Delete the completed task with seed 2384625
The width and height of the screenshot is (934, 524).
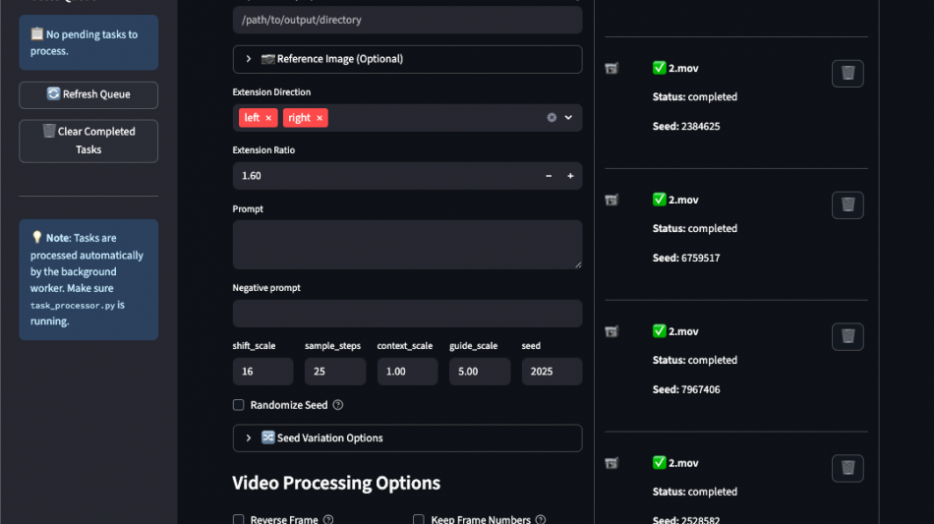pos(847,74)
